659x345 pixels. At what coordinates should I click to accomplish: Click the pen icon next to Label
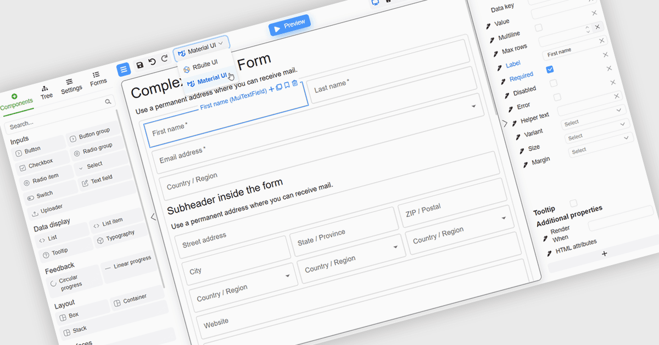[500, 68]
